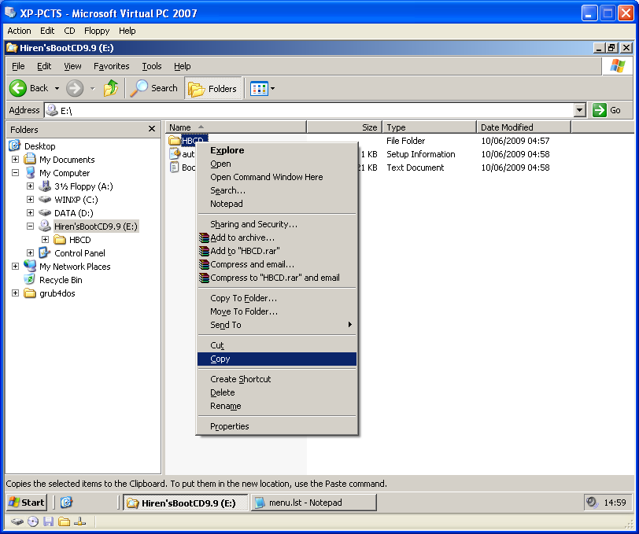Expand DATA (D:) tree node
This screenshot has width=639, height=534.
click(x=30, y=213)
